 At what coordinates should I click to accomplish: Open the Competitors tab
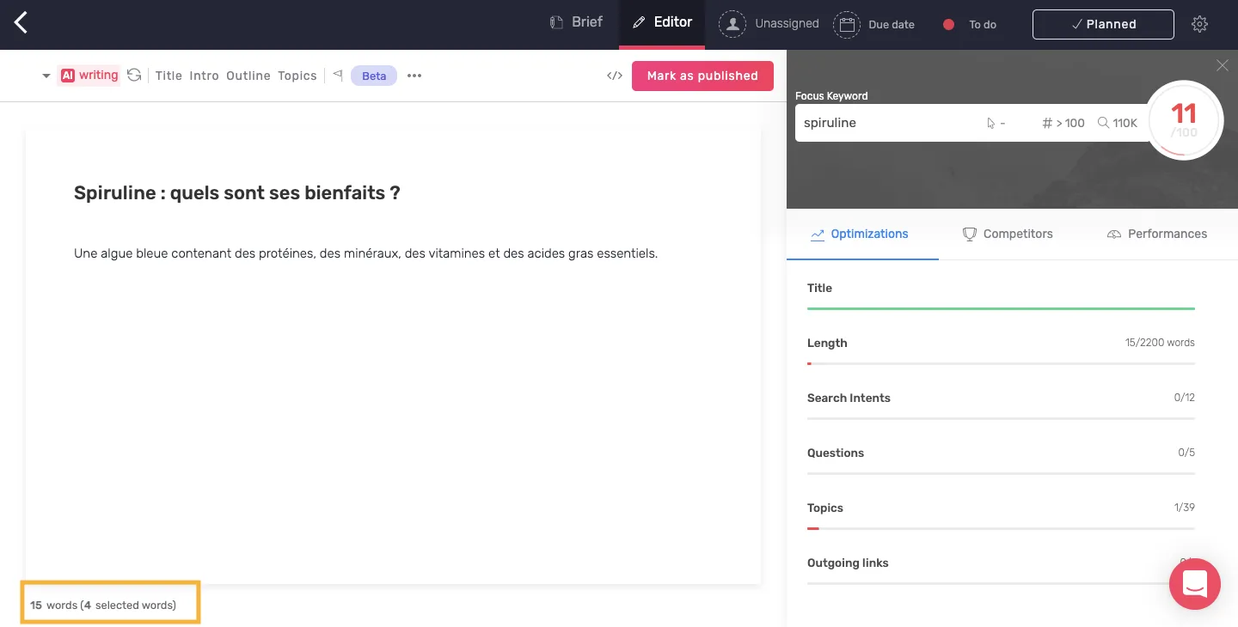click(x=1007, y=234)
